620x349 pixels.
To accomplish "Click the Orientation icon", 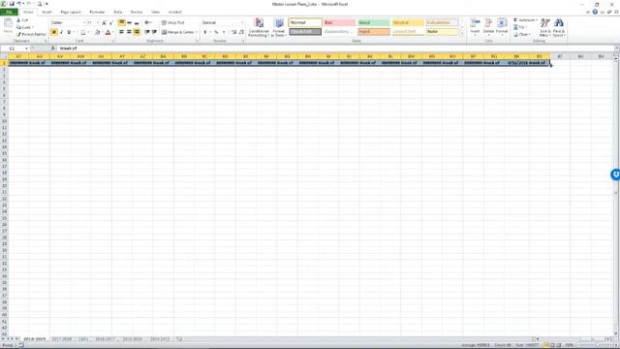I will click(147, 23).
